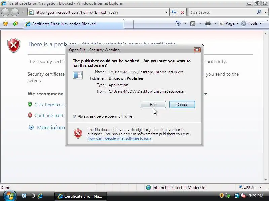Click the Refresh page icon
The image size is (269, 201).
(x=174, y=12)
